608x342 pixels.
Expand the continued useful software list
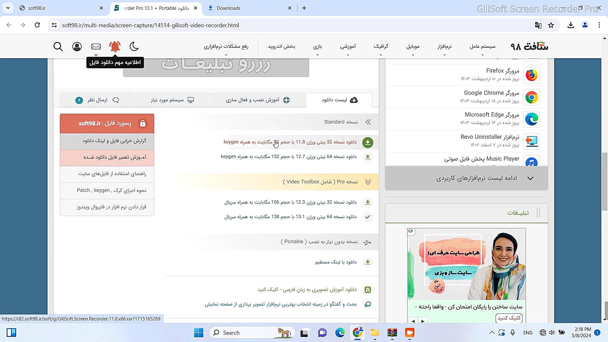[x=466, y=178]
